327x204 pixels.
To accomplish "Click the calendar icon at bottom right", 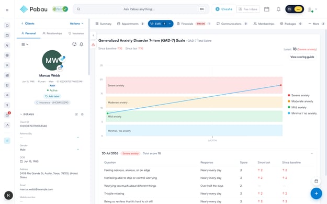I will [x=316, y=182].
